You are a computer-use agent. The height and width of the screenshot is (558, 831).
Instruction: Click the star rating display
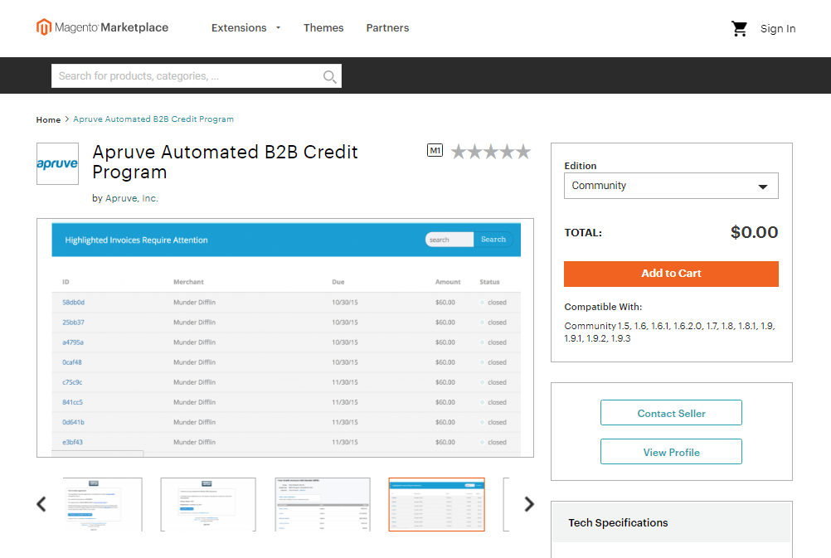click(491, 152)
